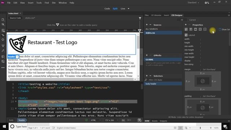Screen dimensions: 231x130
Task: Jump to Layout properties category icon
Action: pyautogui.click(x=186, y=29)
